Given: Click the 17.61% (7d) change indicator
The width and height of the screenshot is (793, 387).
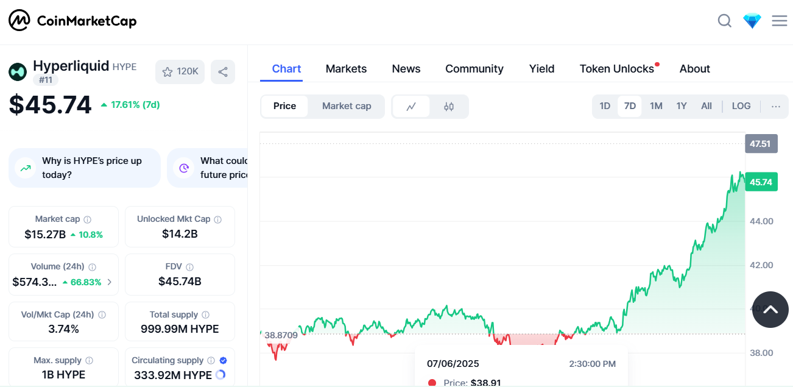Looking at the screenshot, I should coord(130,104).
